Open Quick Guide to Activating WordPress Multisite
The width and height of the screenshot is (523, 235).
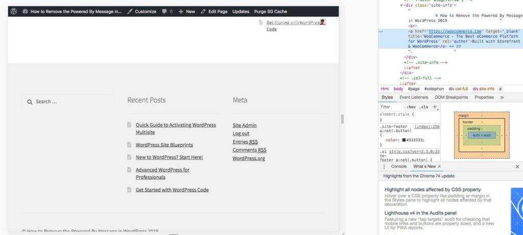[x=176, y=128]
